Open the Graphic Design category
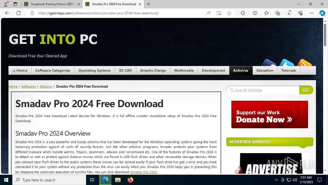Image resolution: width=328 pixels, height=185 pixels. [x=153, y=70]
